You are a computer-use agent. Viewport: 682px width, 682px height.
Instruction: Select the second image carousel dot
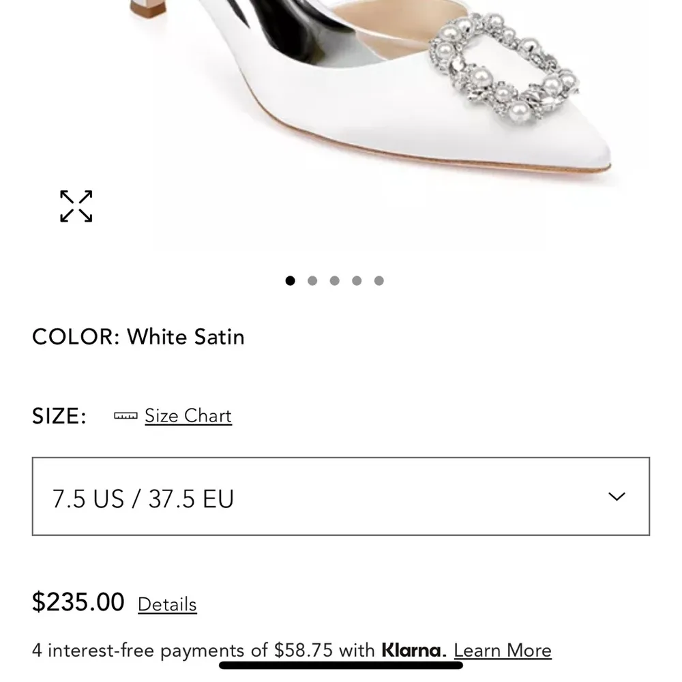pyautogui.click(x=312, y=280)
